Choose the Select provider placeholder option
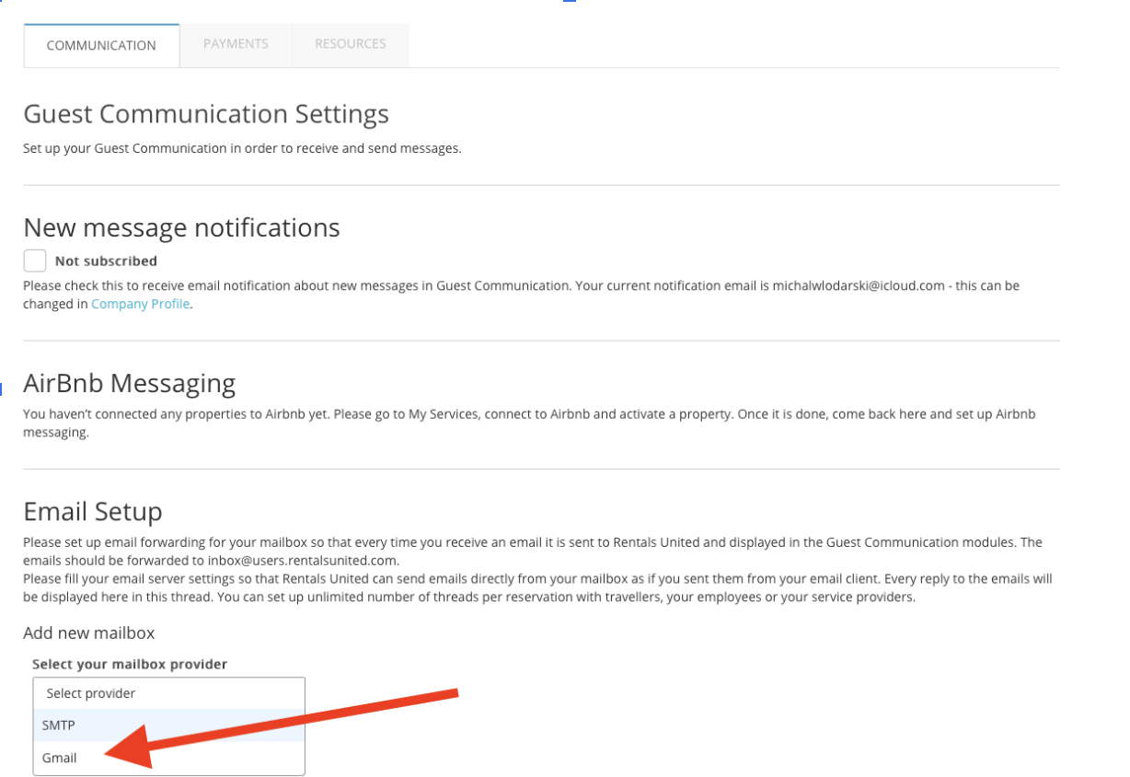This screenshot has width=1130, height=777. tap(168, 693)
